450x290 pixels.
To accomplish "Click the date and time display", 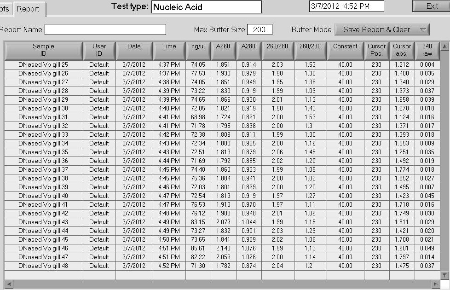I will pyautogui.click(x=346, y=6).
